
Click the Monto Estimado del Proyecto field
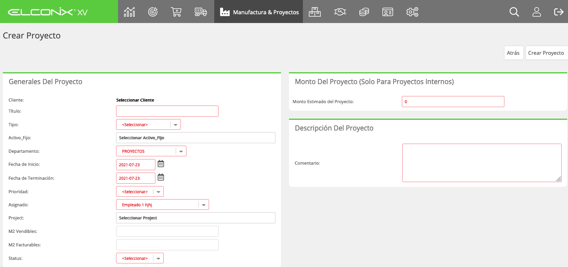pos(453,102)
